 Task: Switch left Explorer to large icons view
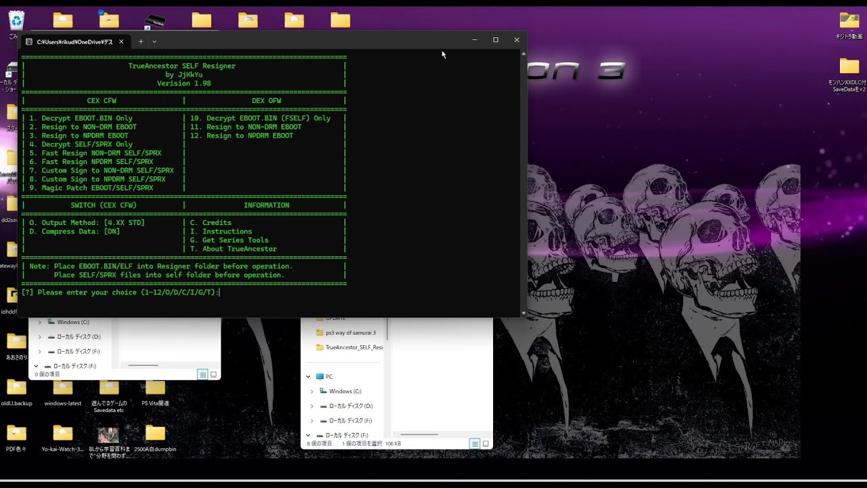213,374
